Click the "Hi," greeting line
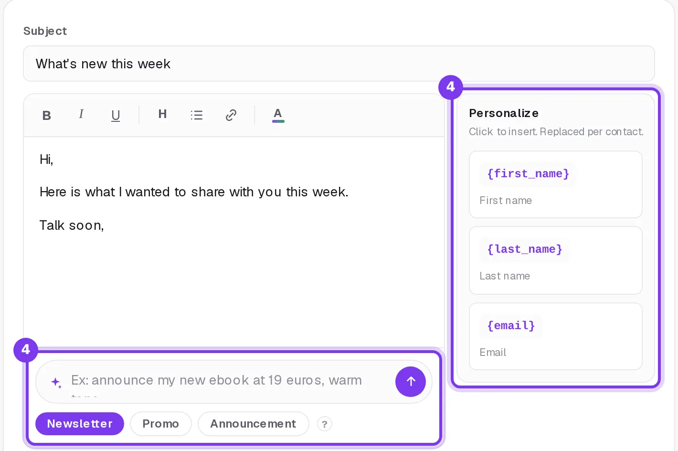678x451 pixels. tap(46, 160)
